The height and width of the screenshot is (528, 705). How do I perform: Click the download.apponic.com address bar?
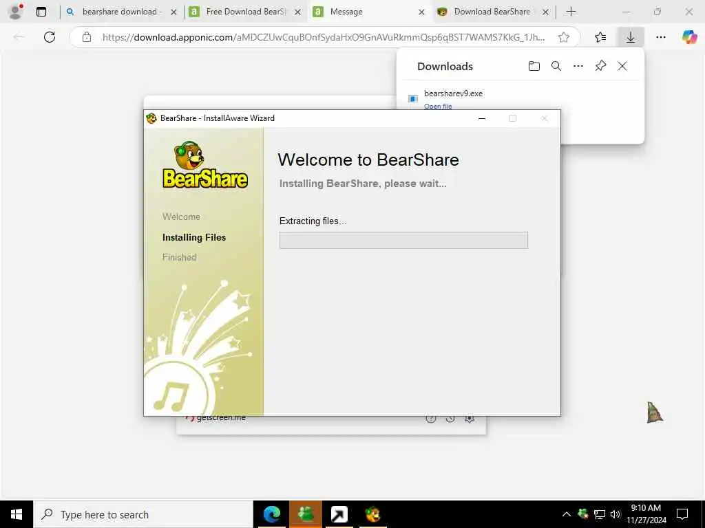click(324, 37)
